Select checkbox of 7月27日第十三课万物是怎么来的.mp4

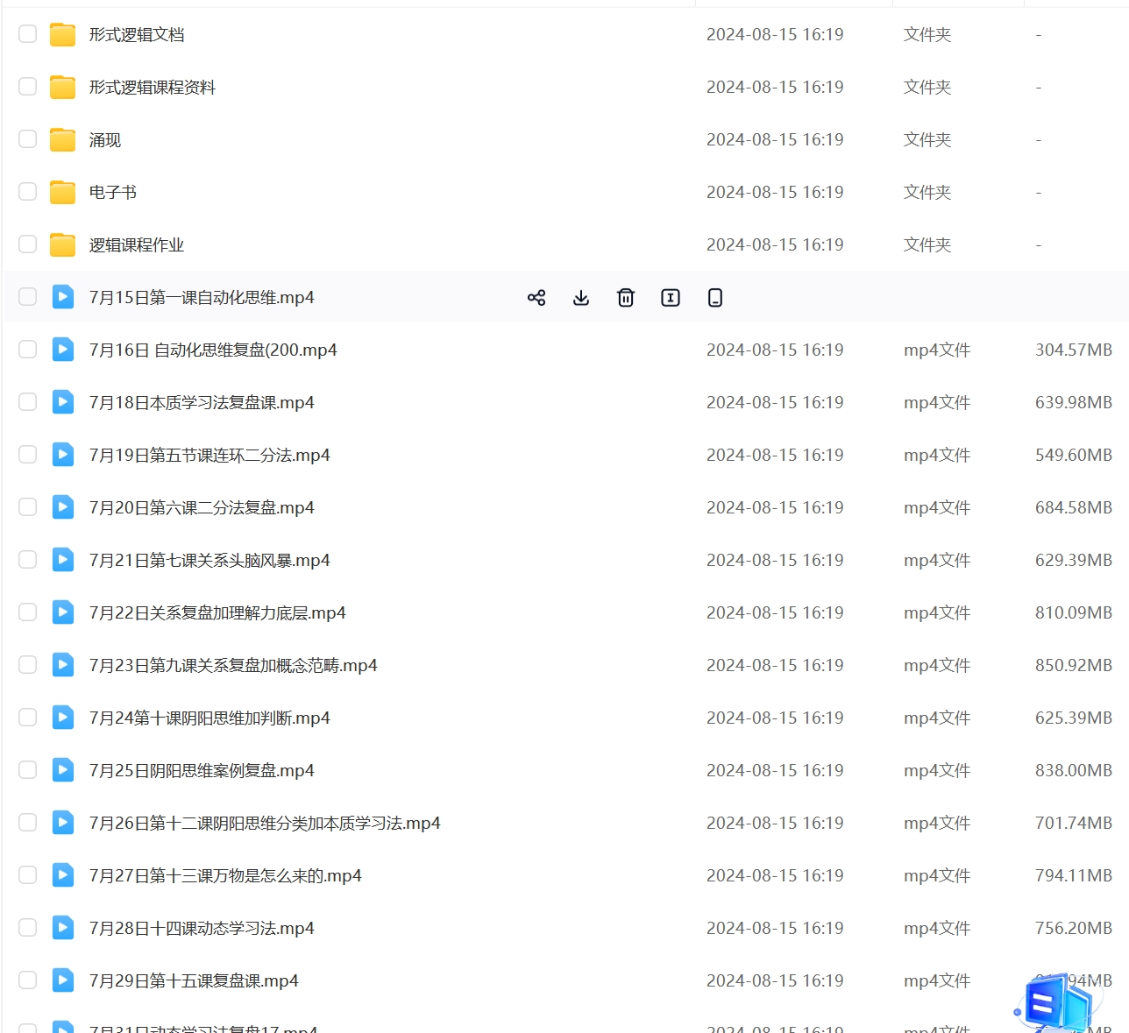[x=28, y=875]
